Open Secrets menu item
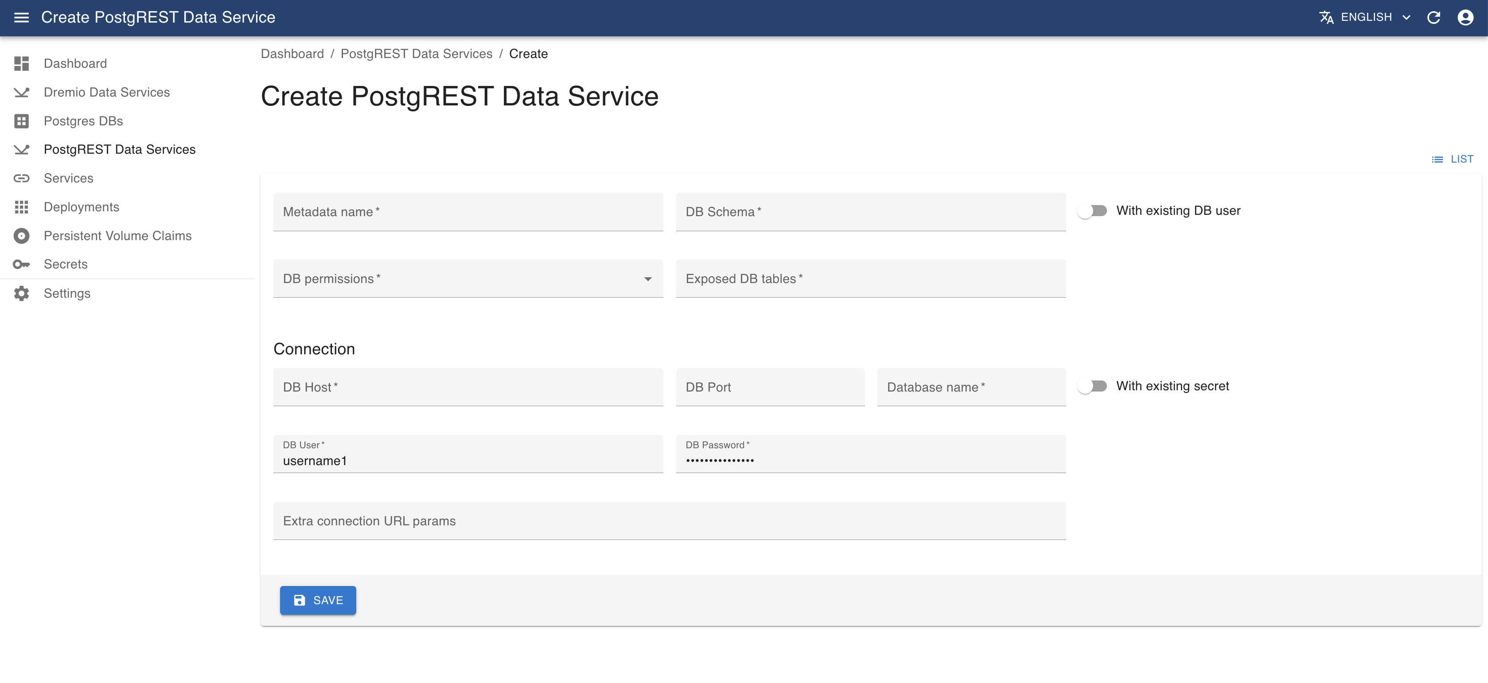Viewport: 1488px width, 683px height. [127, 264]
